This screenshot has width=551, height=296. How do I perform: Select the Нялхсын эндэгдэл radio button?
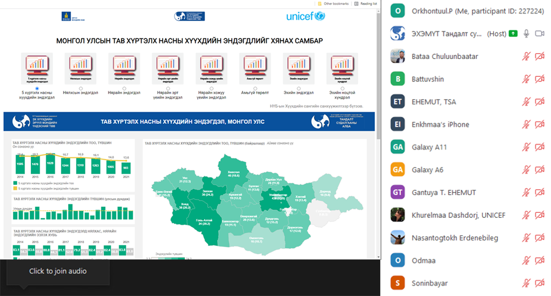80,88
